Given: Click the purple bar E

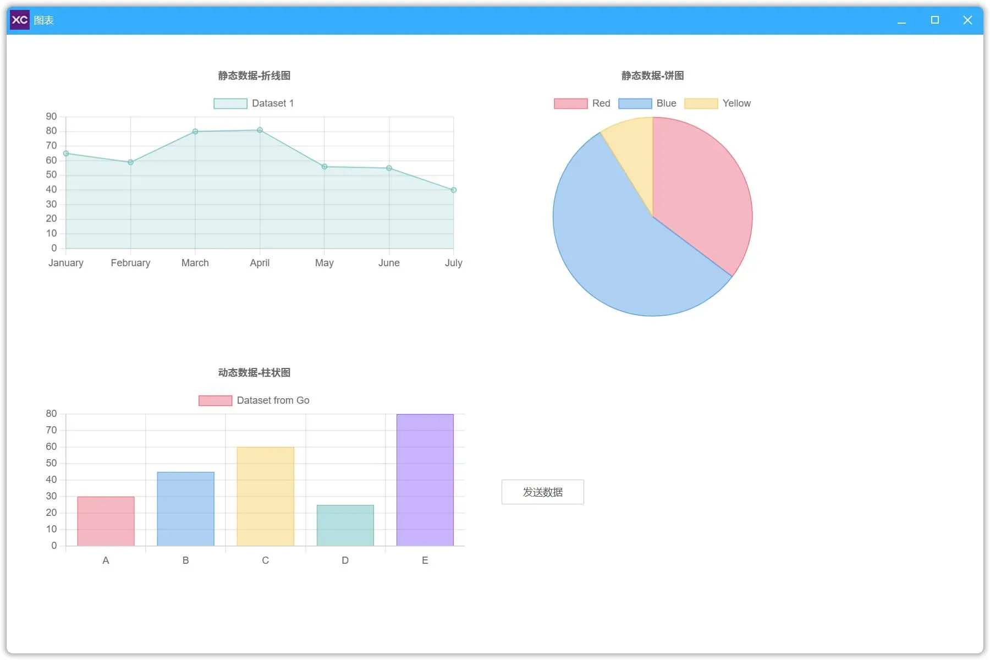Looking at the screenshot, I should pyautogui.click(x=425, y=480).
